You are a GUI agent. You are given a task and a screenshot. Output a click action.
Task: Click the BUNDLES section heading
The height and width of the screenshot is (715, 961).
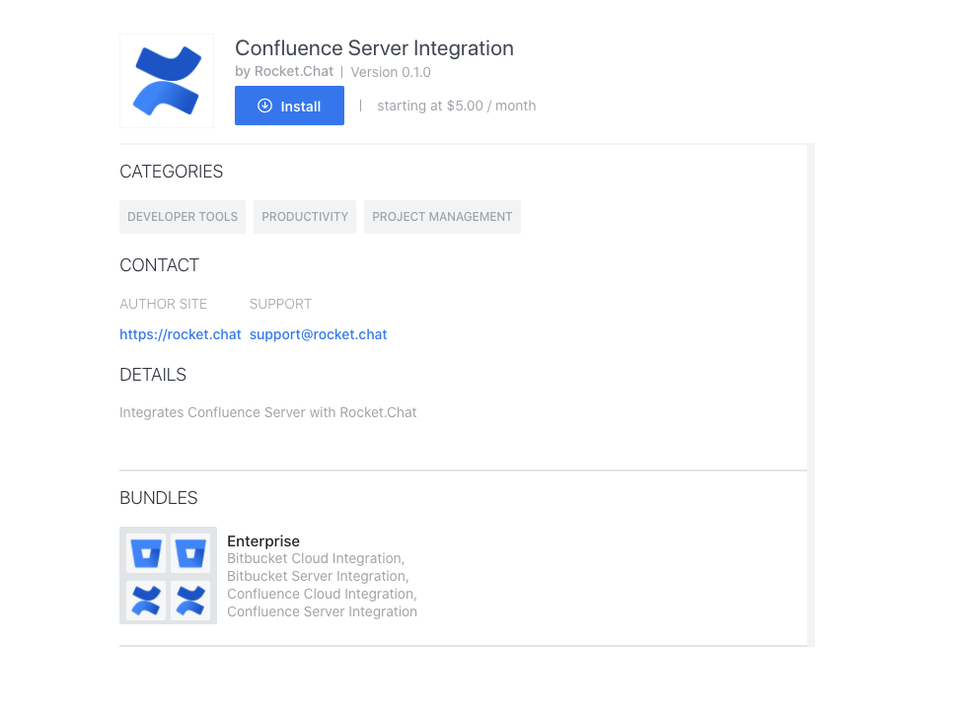pos(158,498)
